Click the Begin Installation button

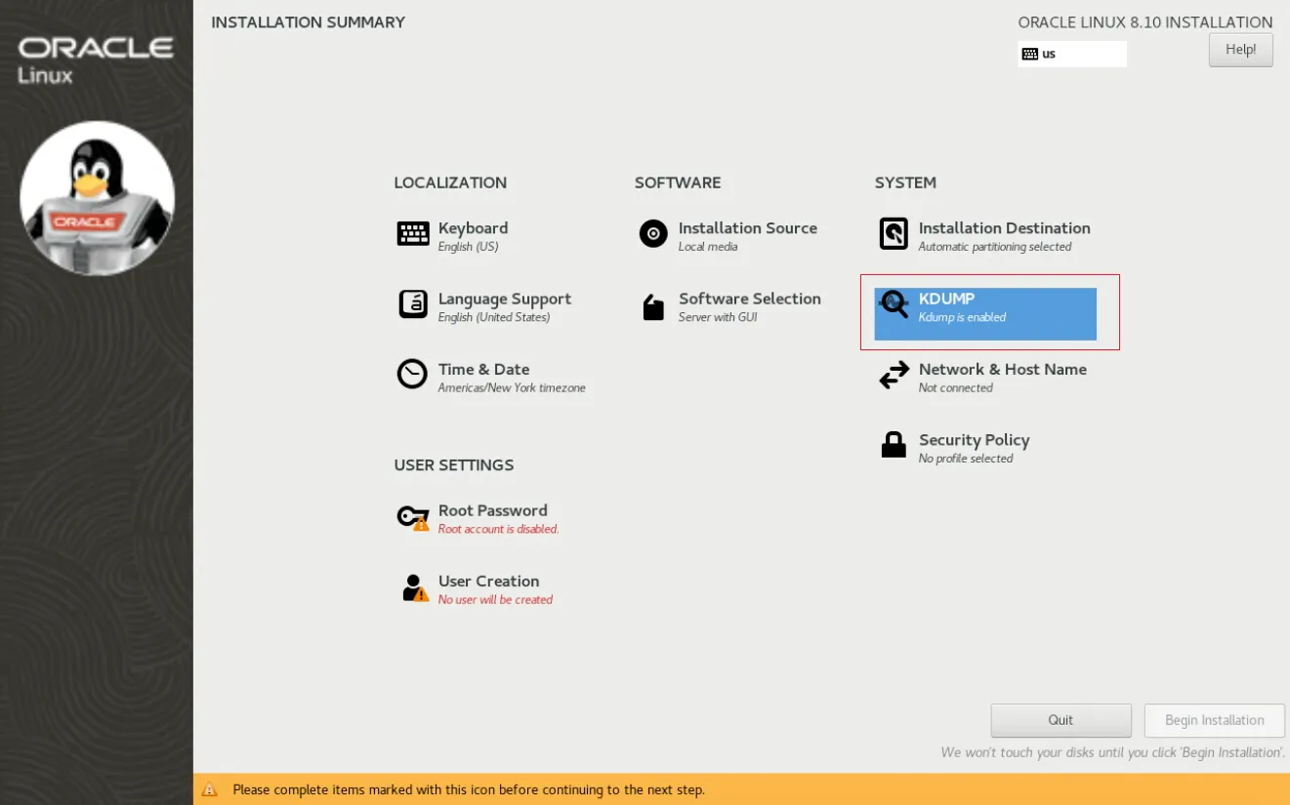click(1214, 720)
